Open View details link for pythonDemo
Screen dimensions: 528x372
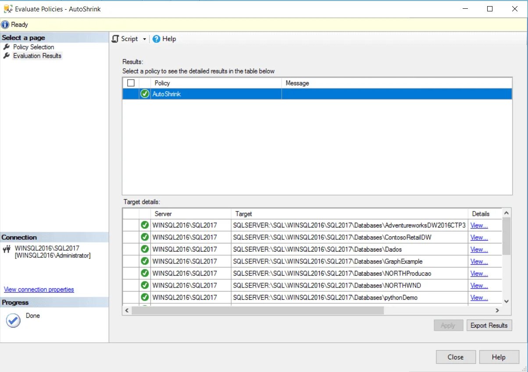pos(479,298)
